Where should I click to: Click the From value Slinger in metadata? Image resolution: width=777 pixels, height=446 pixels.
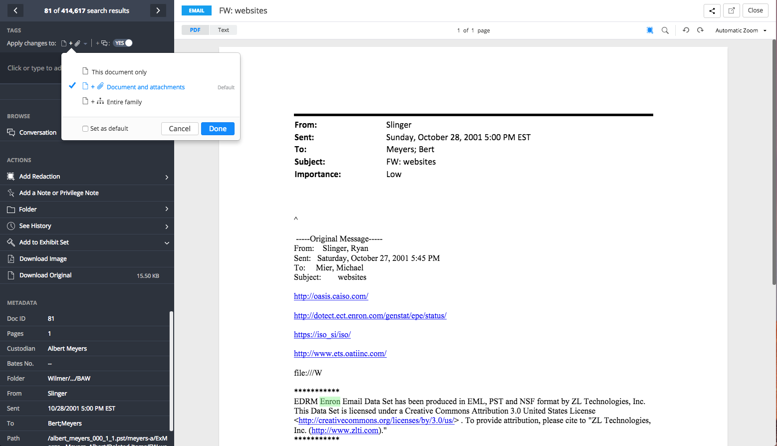coord(57,394)
